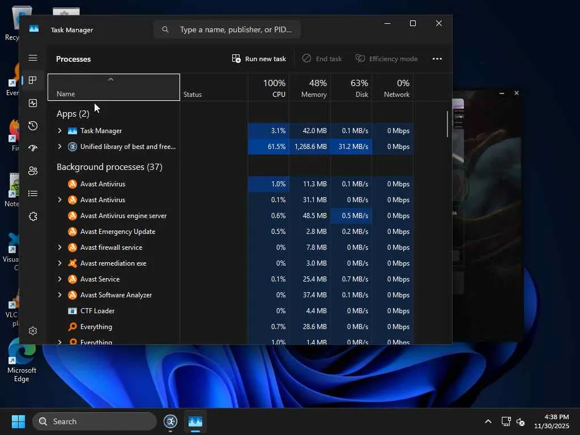Open the Startup apps sidebar icon
Screen dimensions: 580x435
coord(33,148)
